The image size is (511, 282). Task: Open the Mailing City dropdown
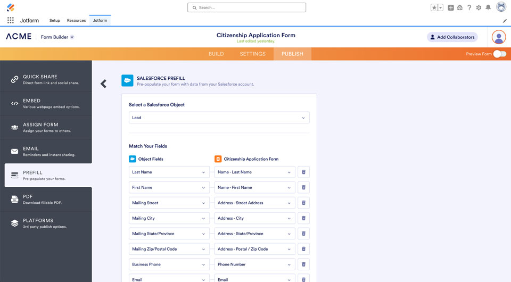[x=169, y=218]
